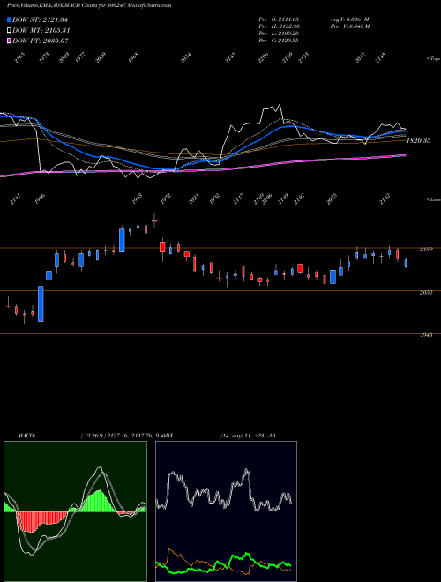Click the previous open value 2111.65
441x582 pixels.
pos(288,19)
